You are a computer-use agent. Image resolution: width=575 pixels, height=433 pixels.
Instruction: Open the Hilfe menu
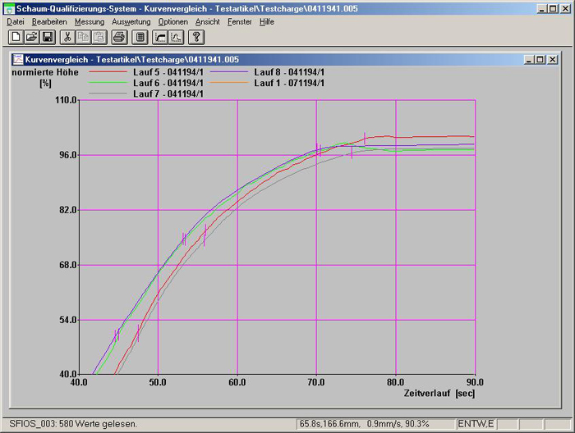tap(267, 22)
